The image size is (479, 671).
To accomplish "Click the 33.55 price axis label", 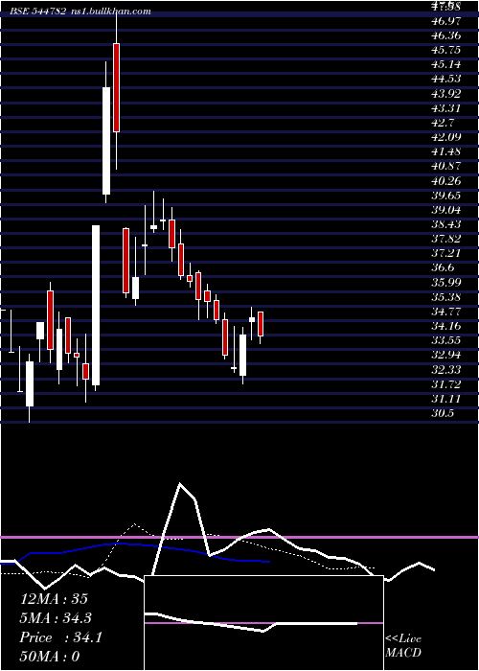I will click(446, 341).
